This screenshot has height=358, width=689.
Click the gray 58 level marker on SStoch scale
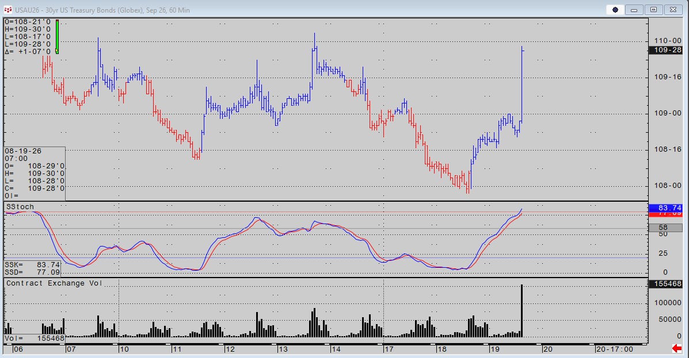coord(666,227)
